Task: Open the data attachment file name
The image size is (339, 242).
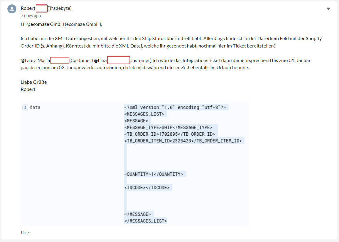Action: (x=35, y=107)
